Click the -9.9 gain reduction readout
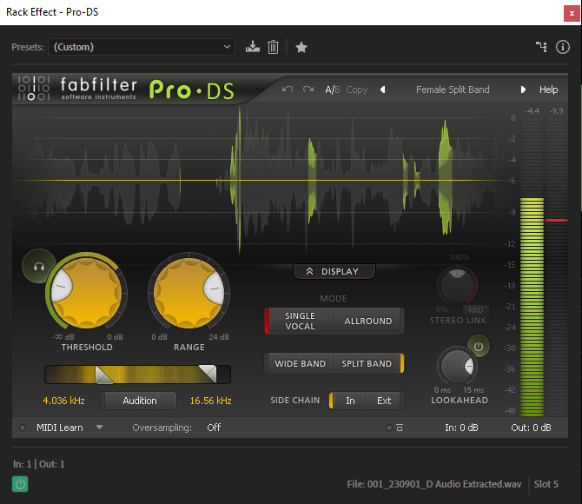The image size is (582, 504). (556, 110)
